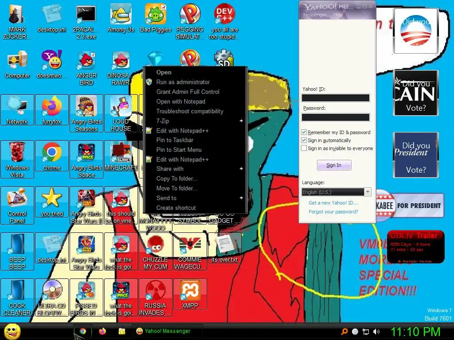The height and width of the screenshot is (340, 454).
Task: Select Troubleshoot compatibility
Action: pos(195,111)
